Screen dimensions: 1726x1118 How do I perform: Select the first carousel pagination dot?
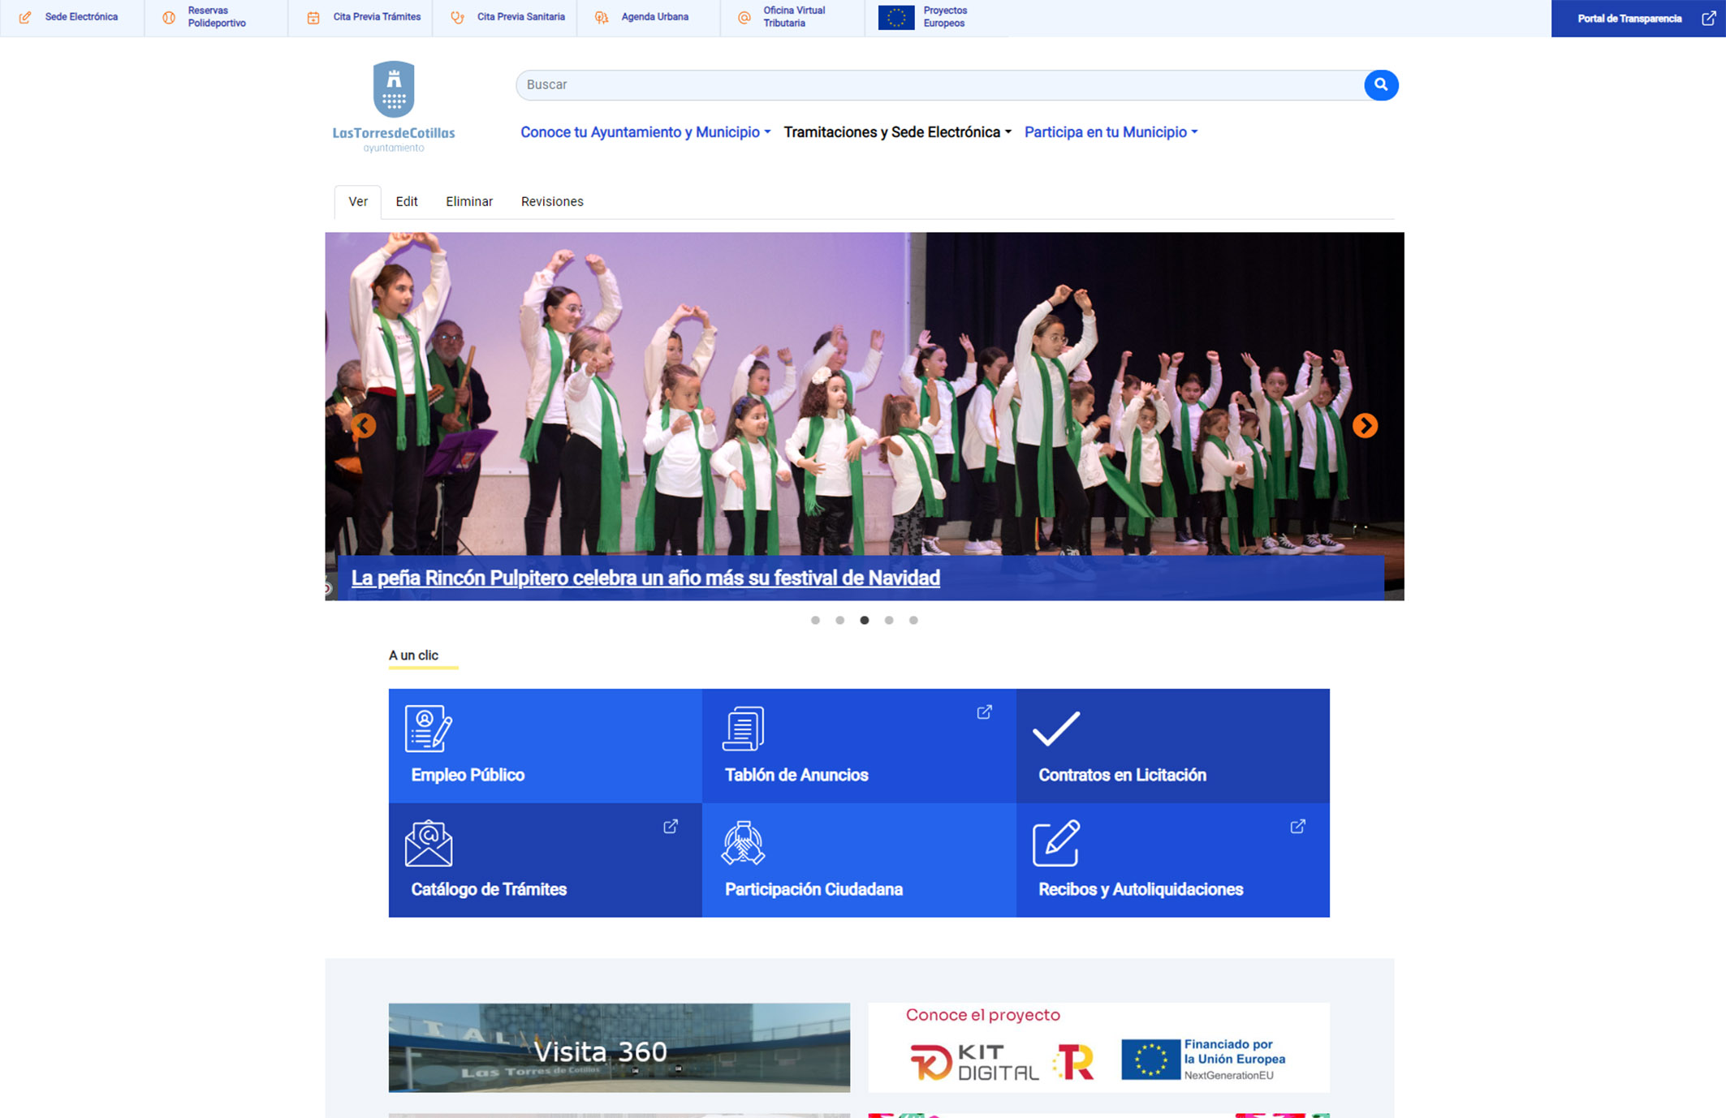(x=815, y=620)
